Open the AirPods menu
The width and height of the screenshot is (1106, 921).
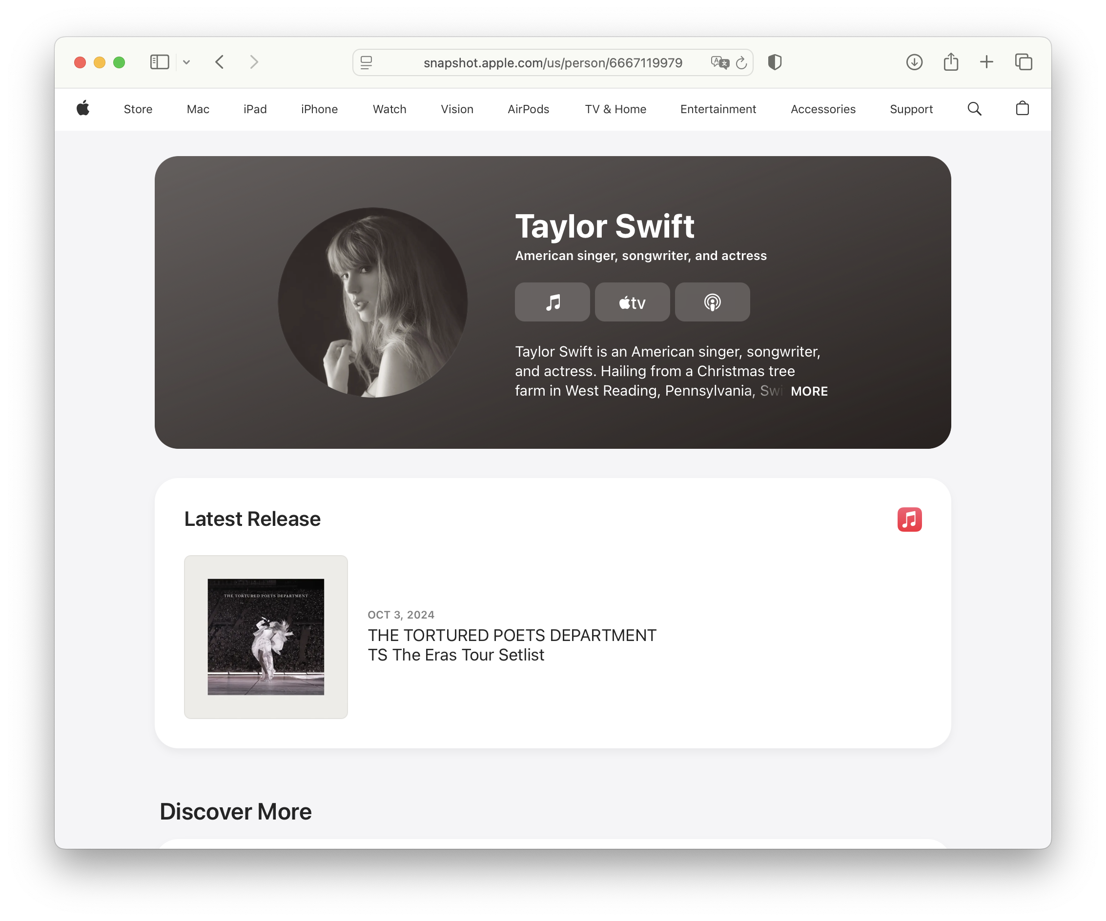point(528,109)
